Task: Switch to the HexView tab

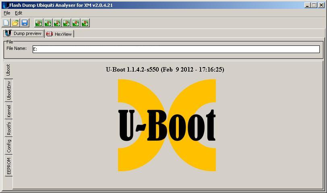Action: [x=59, y=34]
